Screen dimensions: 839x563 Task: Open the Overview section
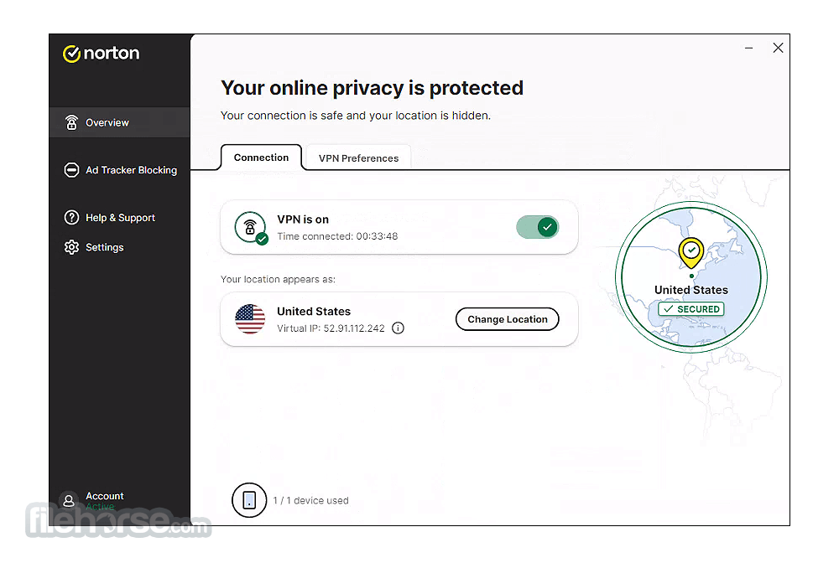119,122
